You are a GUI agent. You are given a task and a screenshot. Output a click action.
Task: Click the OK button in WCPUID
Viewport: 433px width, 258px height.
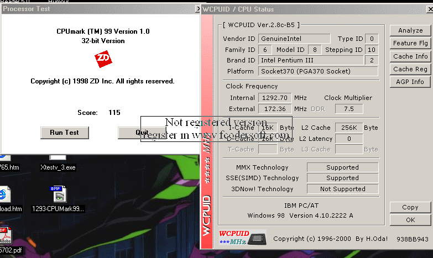click(410, 220)
